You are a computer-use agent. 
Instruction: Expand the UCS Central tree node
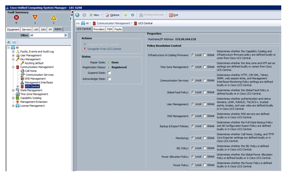click(x=18, y=87)
